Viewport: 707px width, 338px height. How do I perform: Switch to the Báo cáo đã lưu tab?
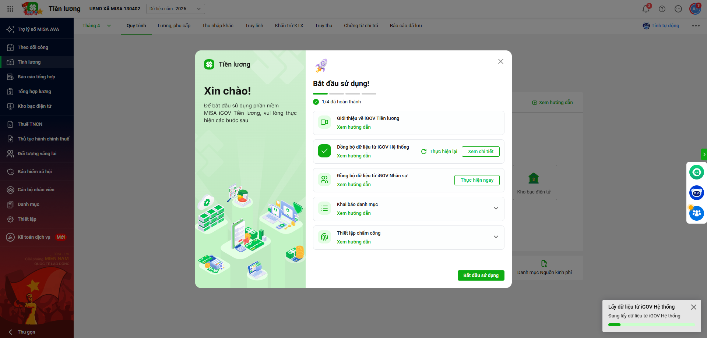[x=406, y=26]
